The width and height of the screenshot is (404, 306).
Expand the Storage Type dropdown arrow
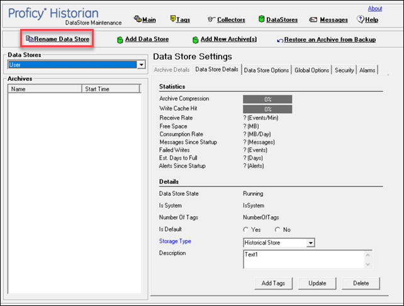(x=310, y=243)
